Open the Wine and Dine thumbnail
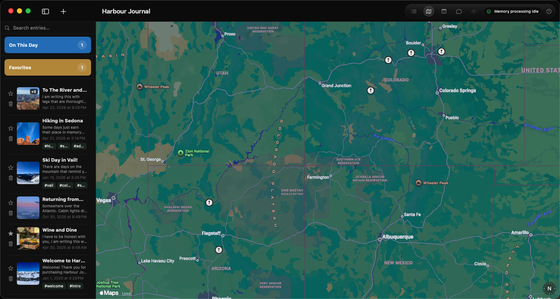This screenshot has height=299, width=560. pyautogui.click(x=28, y=238)
